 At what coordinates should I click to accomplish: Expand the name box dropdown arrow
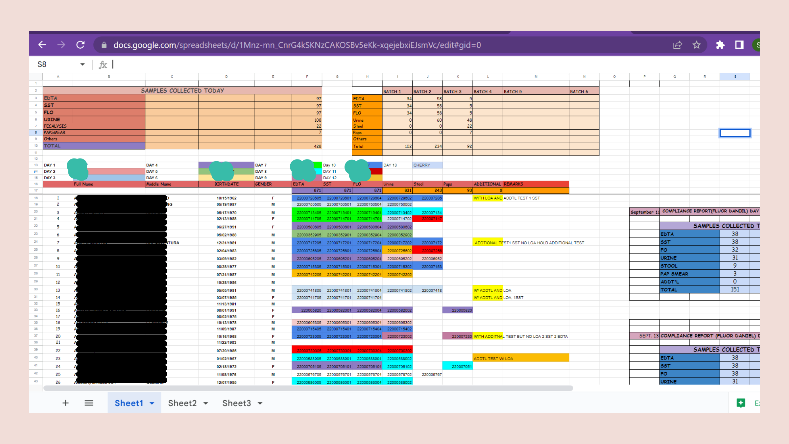(x=82, y=64)
